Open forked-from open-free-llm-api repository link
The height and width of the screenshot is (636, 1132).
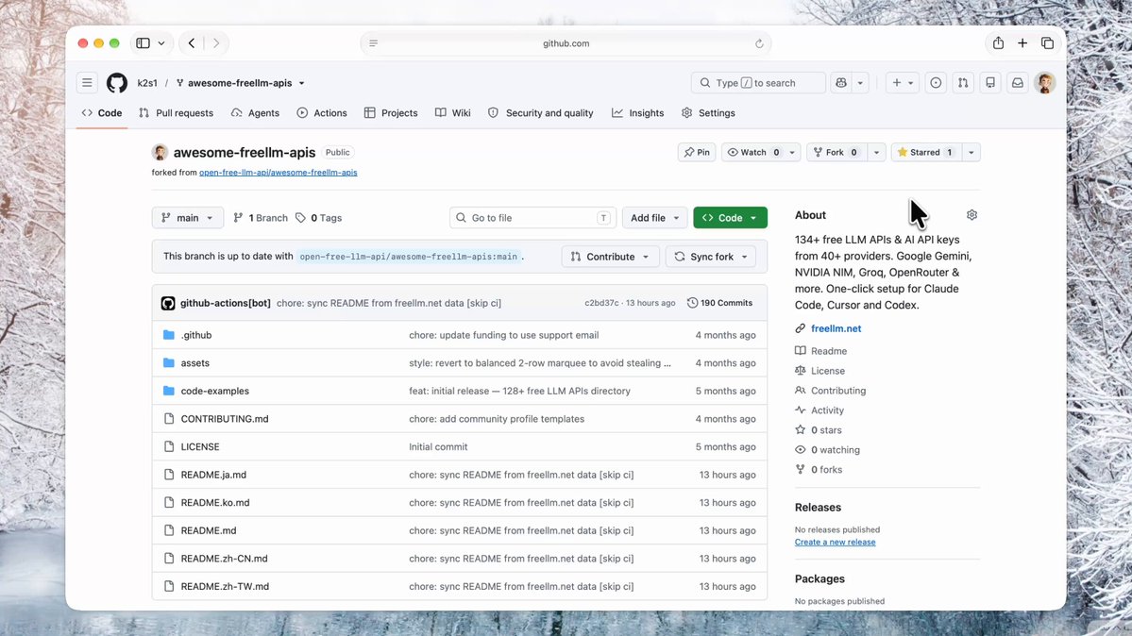[x=278, y=173]
